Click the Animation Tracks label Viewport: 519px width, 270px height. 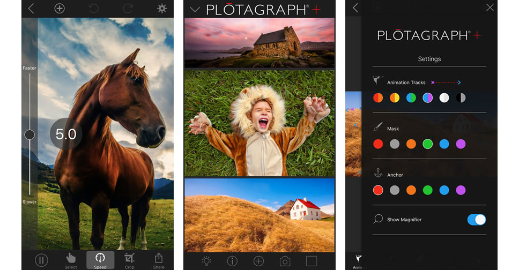click(406, 82)
